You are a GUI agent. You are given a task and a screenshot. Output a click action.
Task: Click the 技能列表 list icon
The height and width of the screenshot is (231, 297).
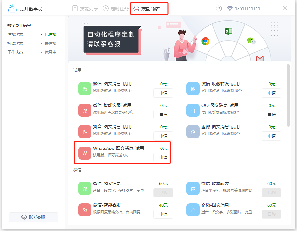tap(75, 9)
